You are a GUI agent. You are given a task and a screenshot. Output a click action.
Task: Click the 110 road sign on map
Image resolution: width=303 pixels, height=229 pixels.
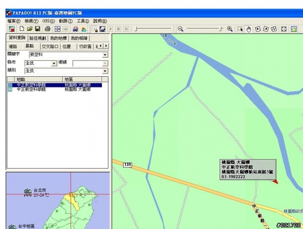(x=127, y=165)
